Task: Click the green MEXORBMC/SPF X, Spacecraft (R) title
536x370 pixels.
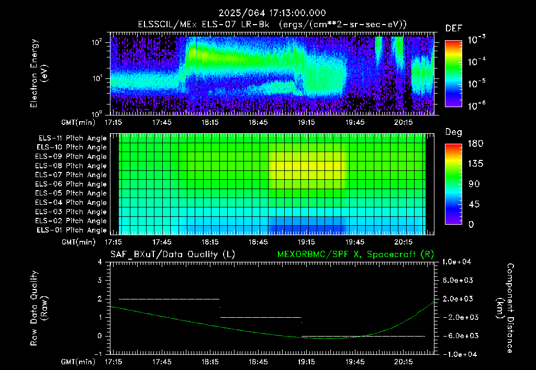Action: [x=355, y=255]
